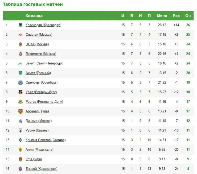Click the Команда column header

(34, 16)
